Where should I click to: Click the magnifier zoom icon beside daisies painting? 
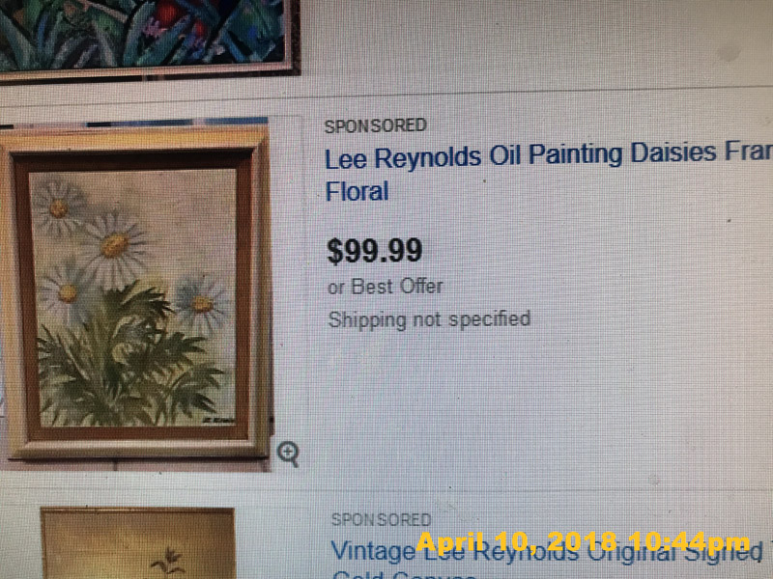pyautogui.click(x=288, y=454)
